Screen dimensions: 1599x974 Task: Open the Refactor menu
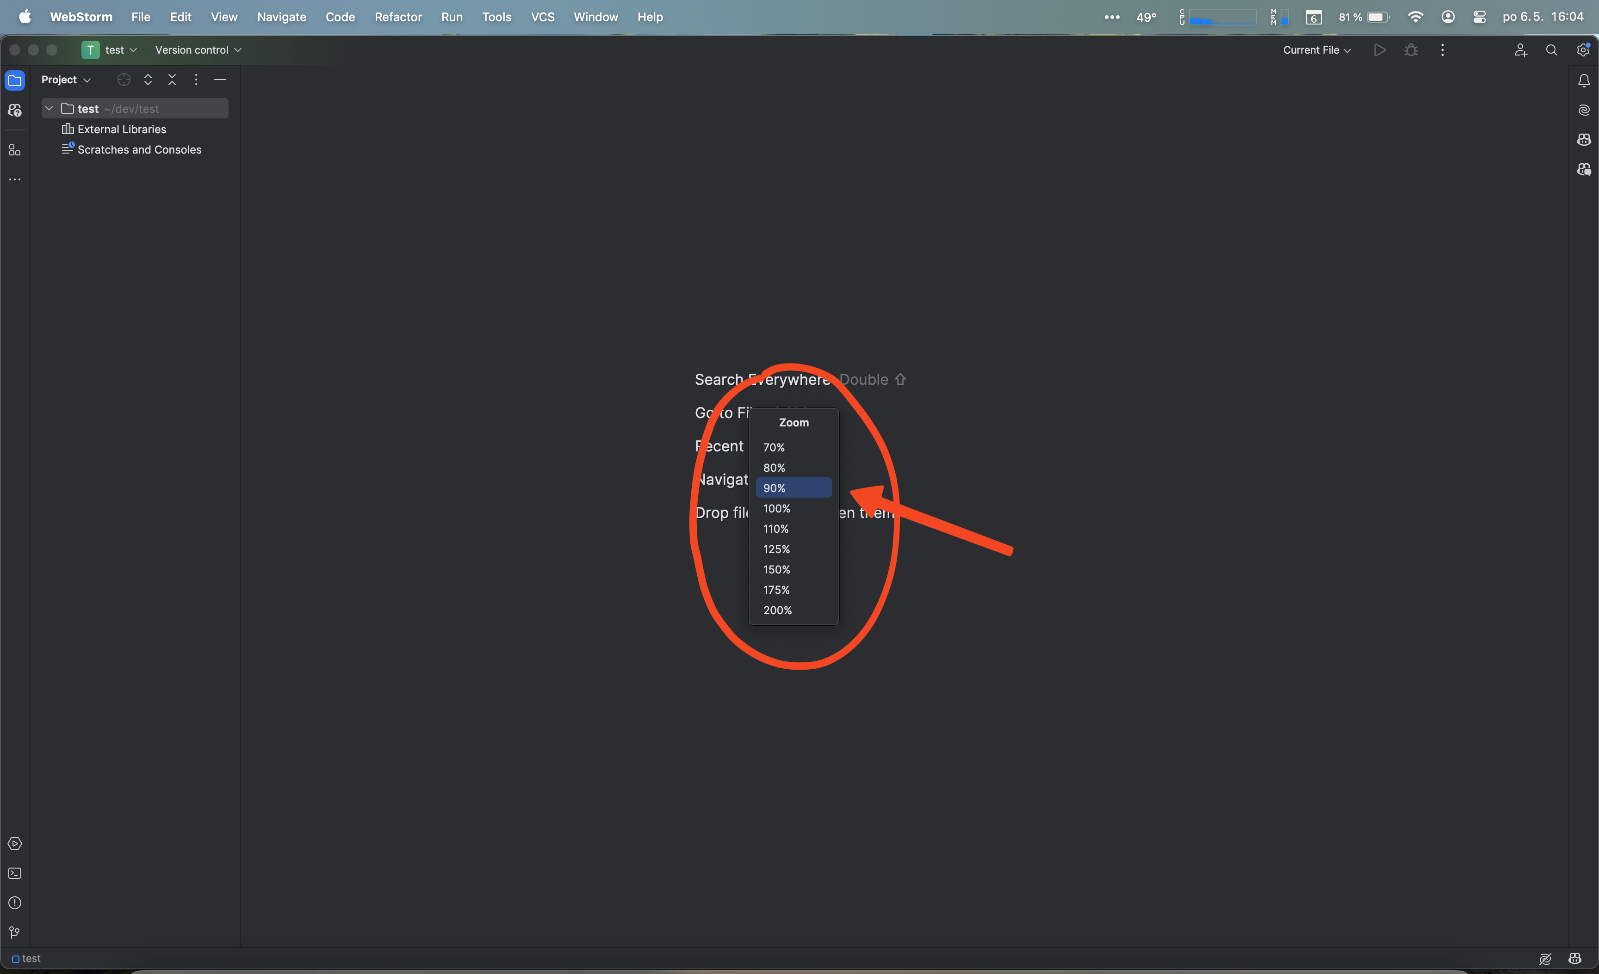point(398,17)
